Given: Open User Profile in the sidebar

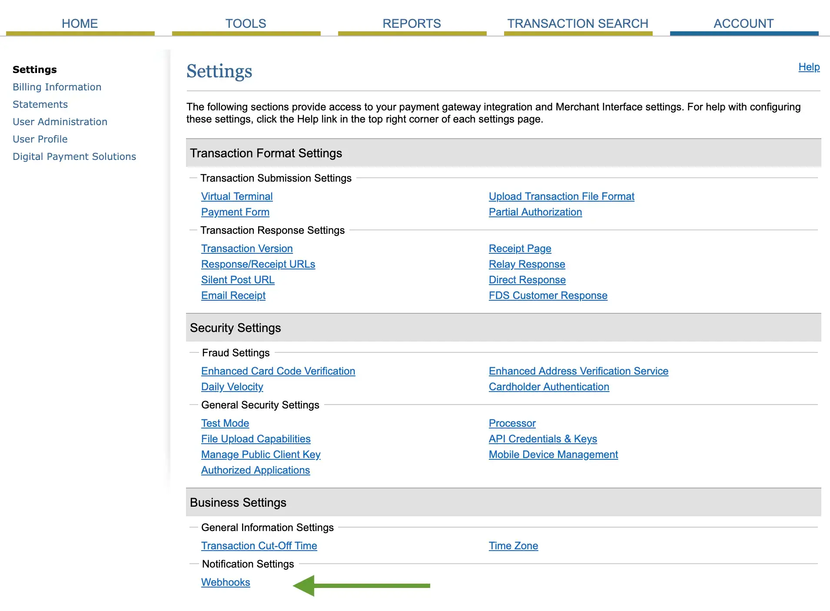Looking at the screenshot, I should click(40, 139).
